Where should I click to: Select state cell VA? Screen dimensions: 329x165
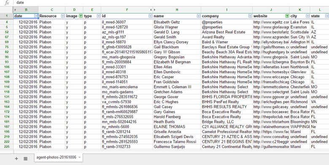319,102
